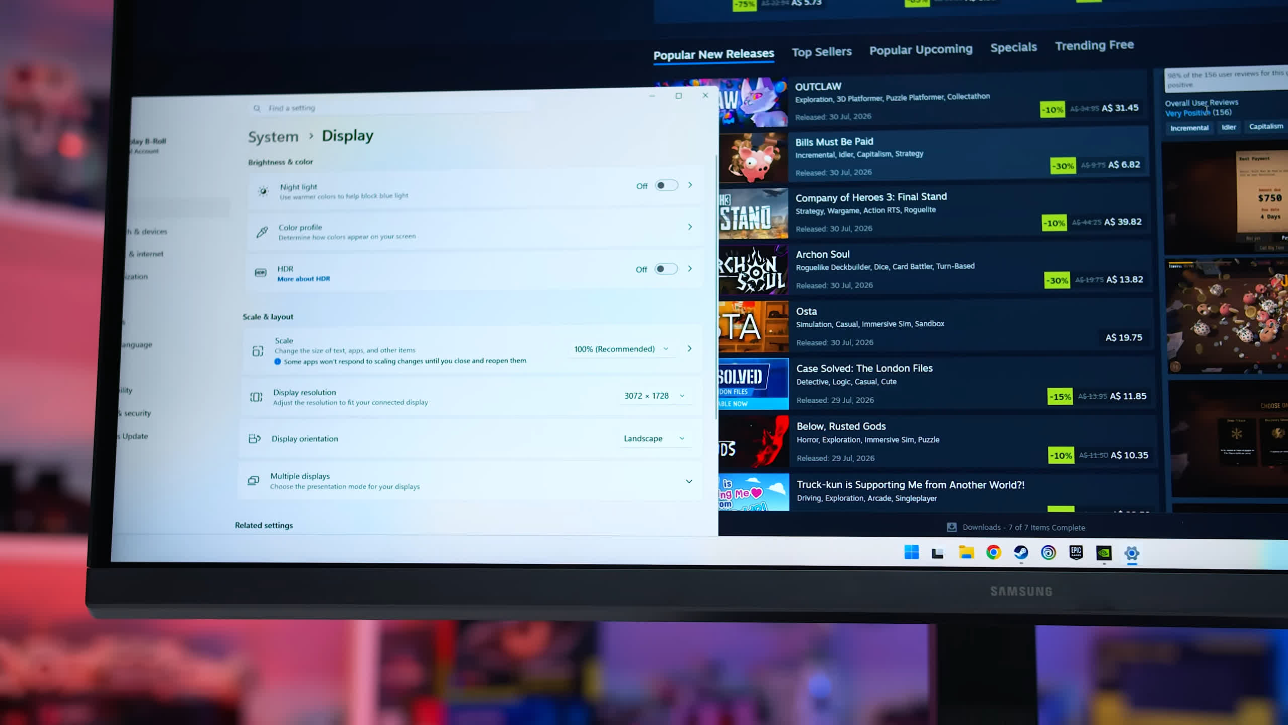The image size is (1288, 725).
Task: Open the Company of Heroes 3 thumbnail
Action: 753,213
